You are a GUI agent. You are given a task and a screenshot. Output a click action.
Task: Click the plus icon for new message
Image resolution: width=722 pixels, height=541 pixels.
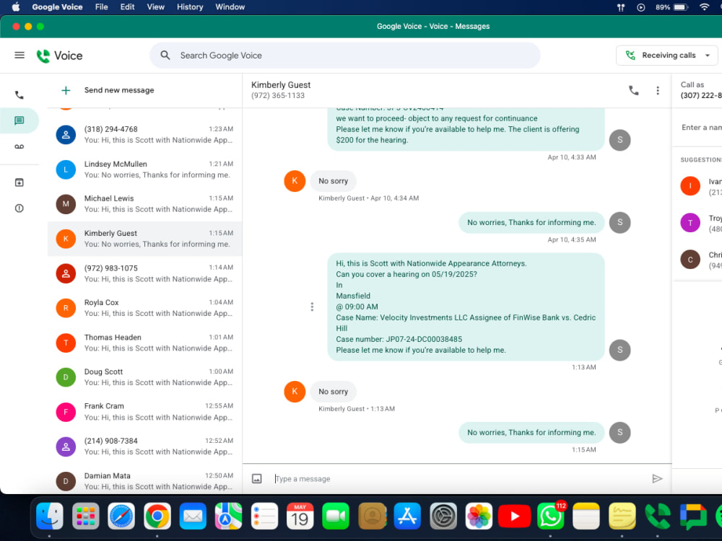(66, 90)
